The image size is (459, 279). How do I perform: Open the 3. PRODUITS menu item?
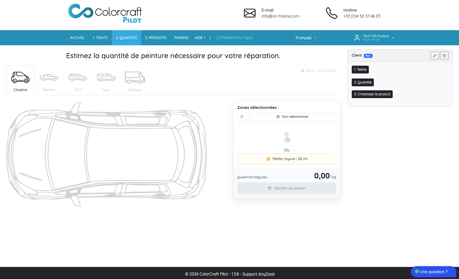[156, 38]
